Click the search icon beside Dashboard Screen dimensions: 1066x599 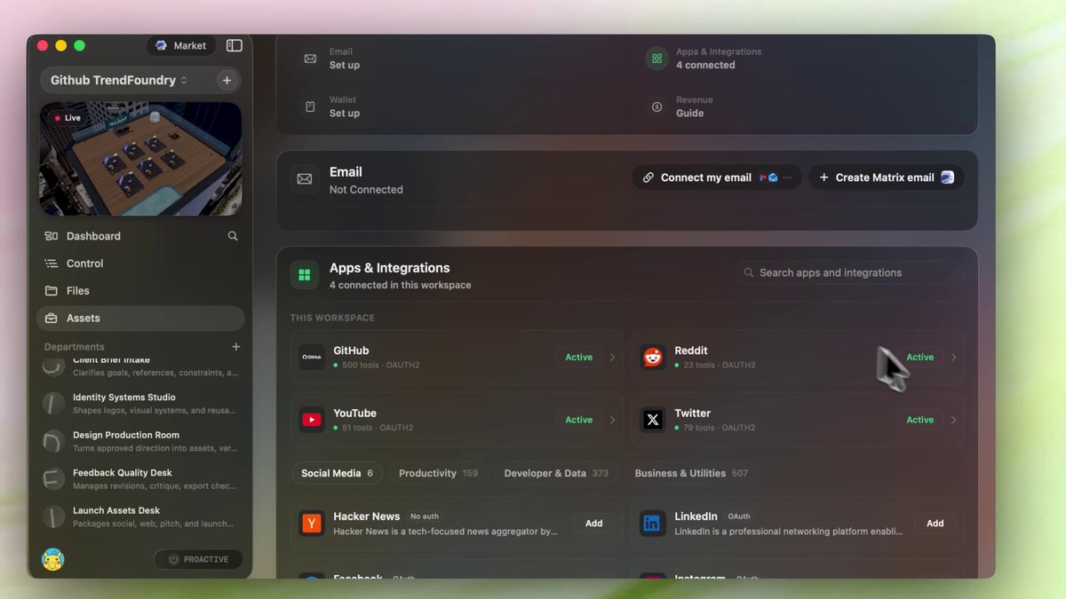click(233, 236)
